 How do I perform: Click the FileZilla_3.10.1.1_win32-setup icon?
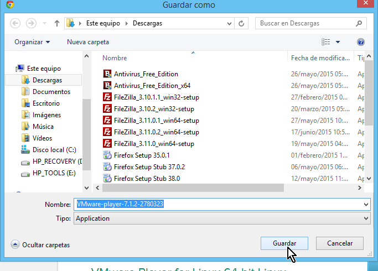pyautogui.click(x=107, y=97)
